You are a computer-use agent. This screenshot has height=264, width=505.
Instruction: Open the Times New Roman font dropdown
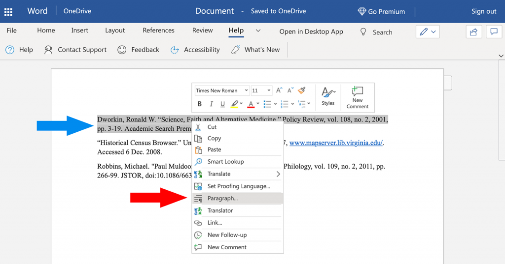coord(222,90)
